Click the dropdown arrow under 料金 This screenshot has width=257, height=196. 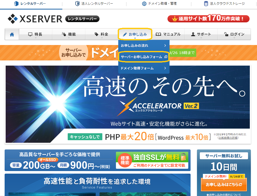coord(102,38)
